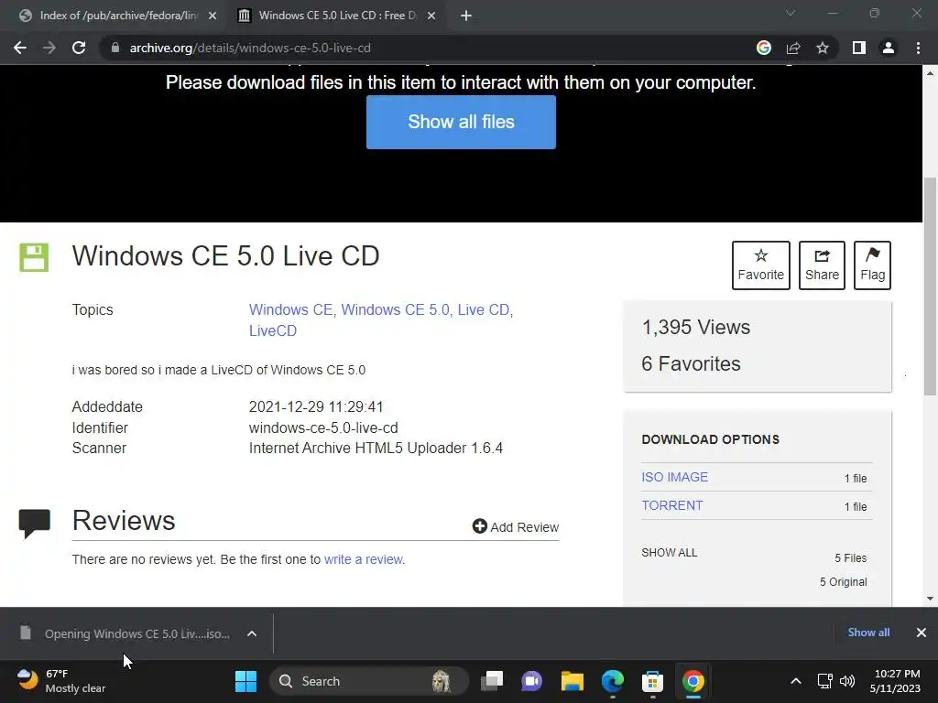
Task: Open volume control in system tray
Action: 847,681
